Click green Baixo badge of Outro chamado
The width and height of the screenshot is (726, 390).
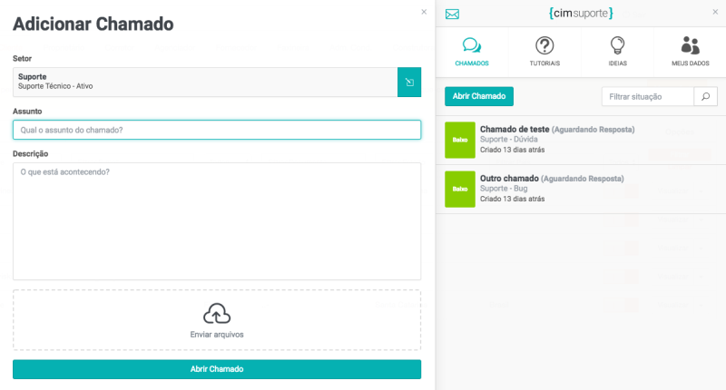pyautogui.click(x=460, y=189)
